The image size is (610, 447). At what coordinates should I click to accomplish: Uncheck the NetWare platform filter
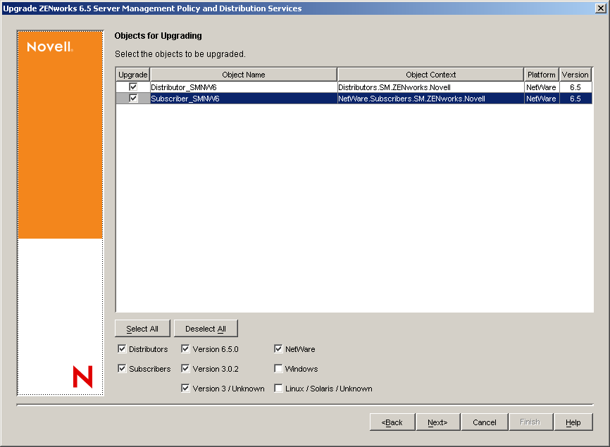click(x=278, y=349)
